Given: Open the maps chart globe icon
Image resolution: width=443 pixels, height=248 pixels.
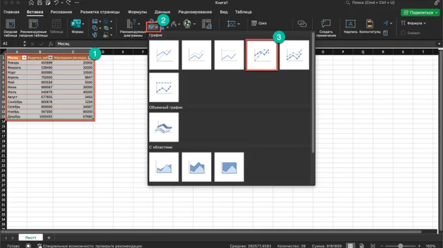Looking at the screenshot, I should [187, 24].
